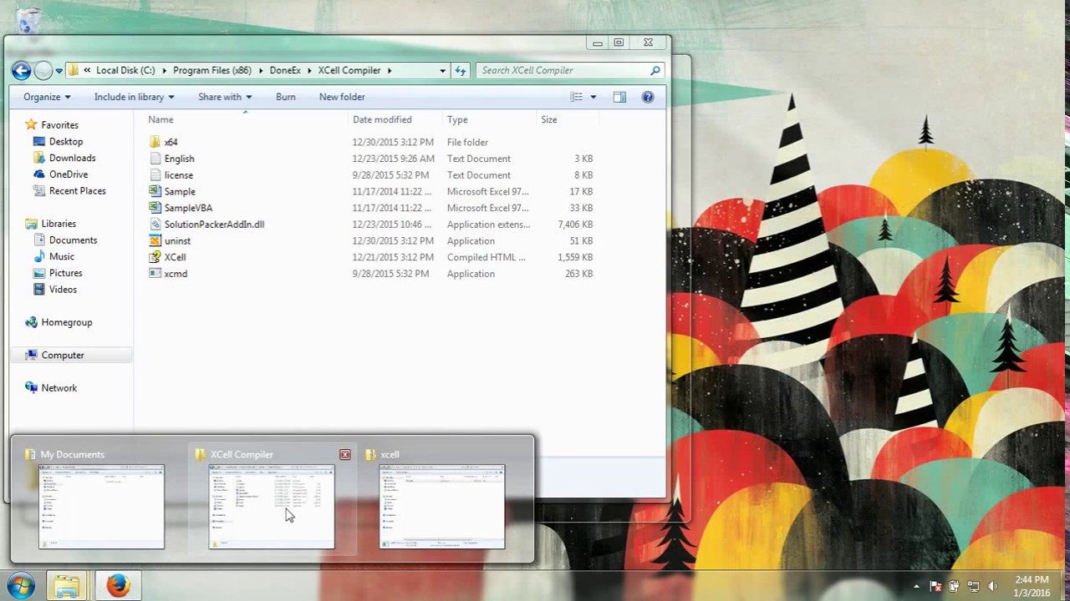Image resolution: width=1070 pixels, height=601 pixels.
Task: Open the Share with menu
Action: click(225, 97)
